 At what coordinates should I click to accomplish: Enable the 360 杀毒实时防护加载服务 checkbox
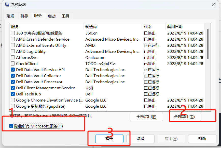click(x=13, y=33)
